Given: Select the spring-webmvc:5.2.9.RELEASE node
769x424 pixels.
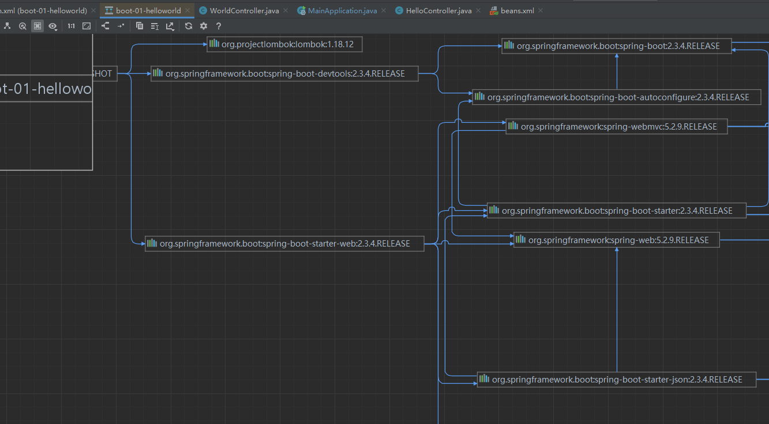Looking at the screenshot, I should [617, 127].
